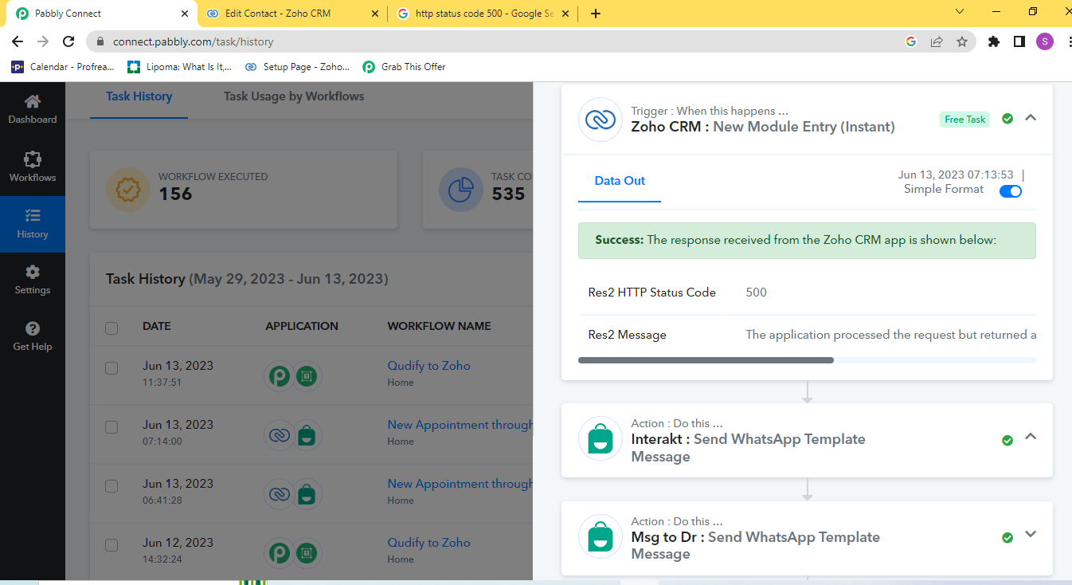Open the tab search chevron

(960, 11)
